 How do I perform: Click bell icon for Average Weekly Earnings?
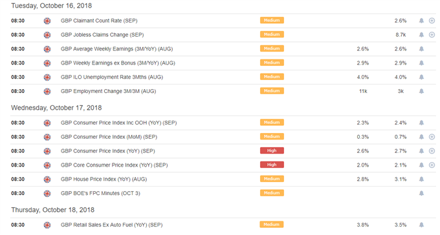click(421, 49)
